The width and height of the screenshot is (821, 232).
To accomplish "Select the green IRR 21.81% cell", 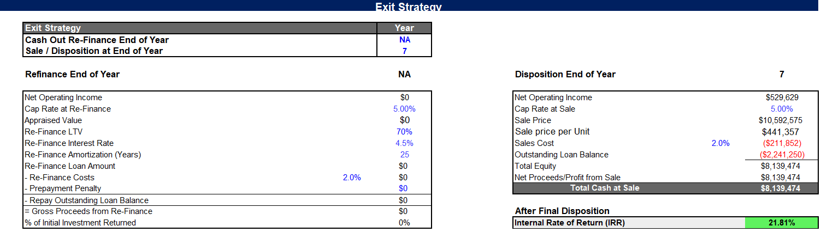I will click(x=782, y=223).
